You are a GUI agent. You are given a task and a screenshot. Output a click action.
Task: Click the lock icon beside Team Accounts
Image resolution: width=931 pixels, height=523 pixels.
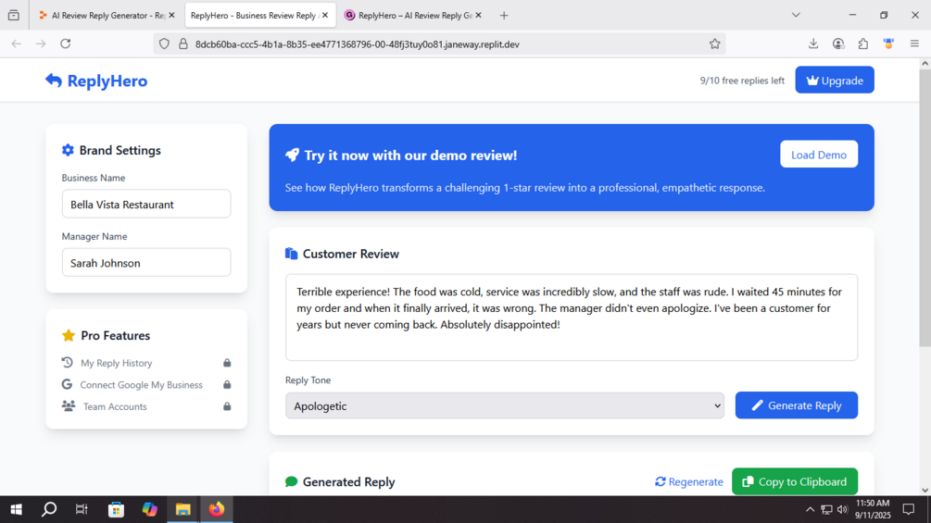pyautogui.click(x=227, y=406)
